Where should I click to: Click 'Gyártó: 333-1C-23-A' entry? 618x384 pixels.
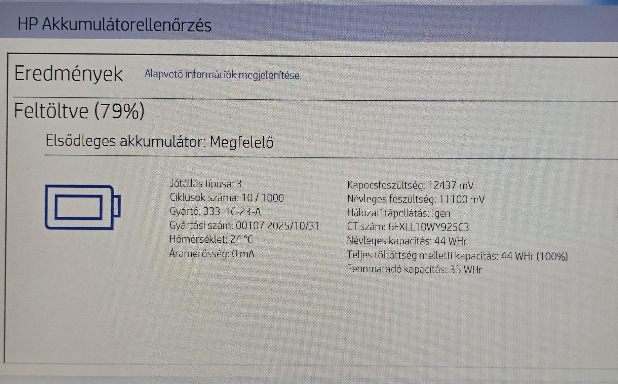[215, 212]
